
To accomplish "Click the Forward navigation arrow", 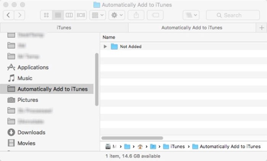I will coord(19,15).
